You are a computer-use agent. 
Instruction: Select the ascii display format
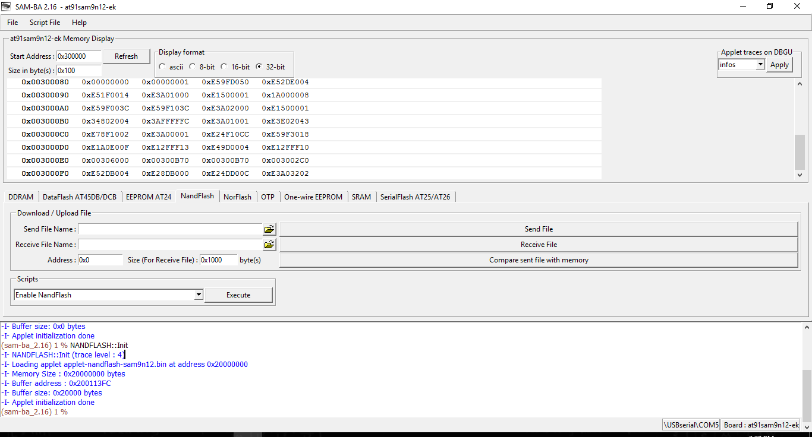163,67
